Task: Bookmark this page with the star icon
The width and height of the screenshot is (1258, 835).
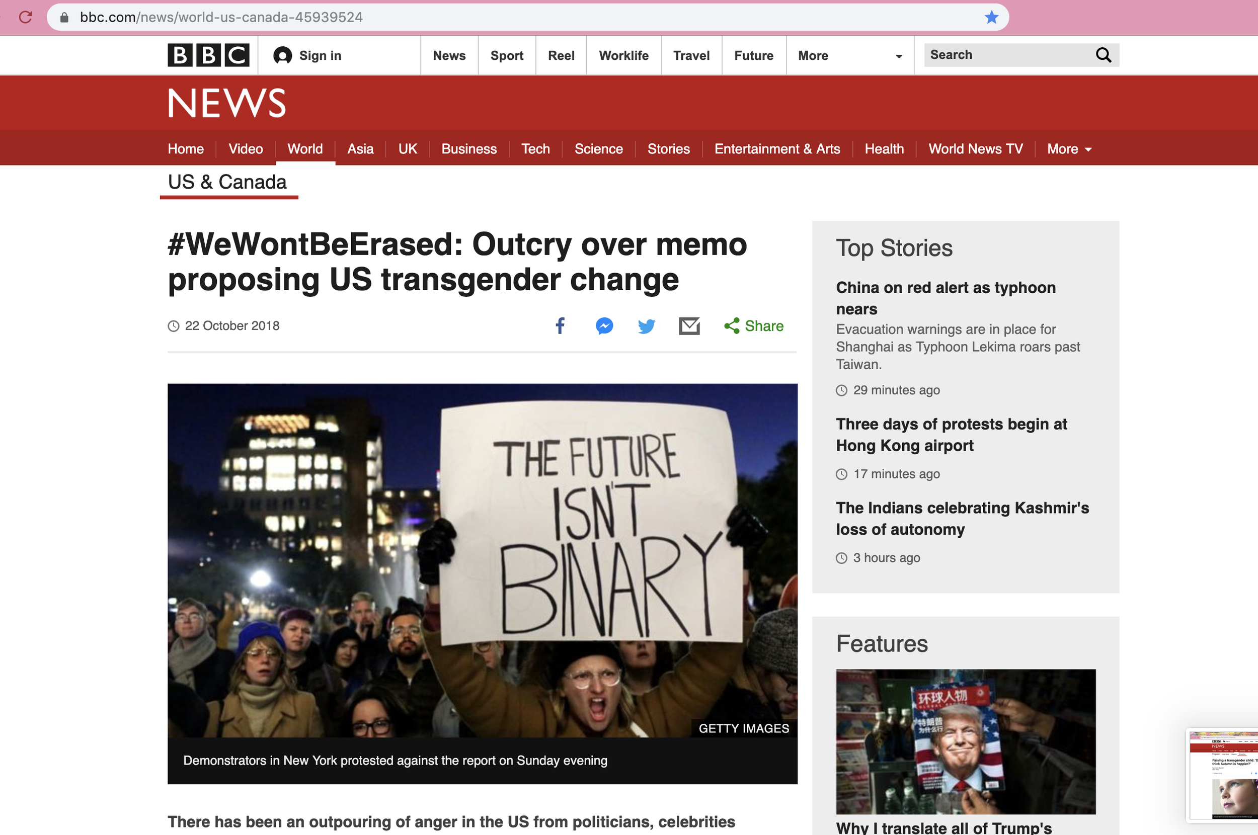Action: point(991,17)
